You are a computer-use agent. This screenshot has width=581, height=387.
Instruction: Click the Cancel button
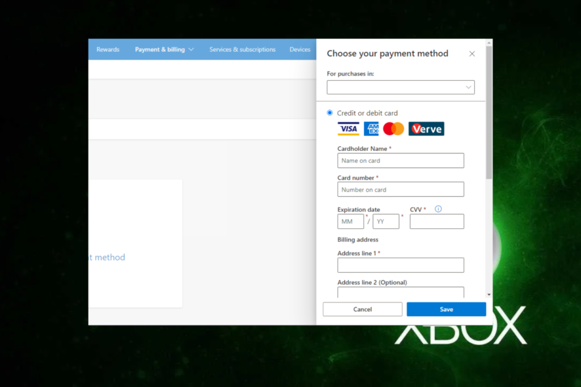pyautogui.click(x=363, y=309)
